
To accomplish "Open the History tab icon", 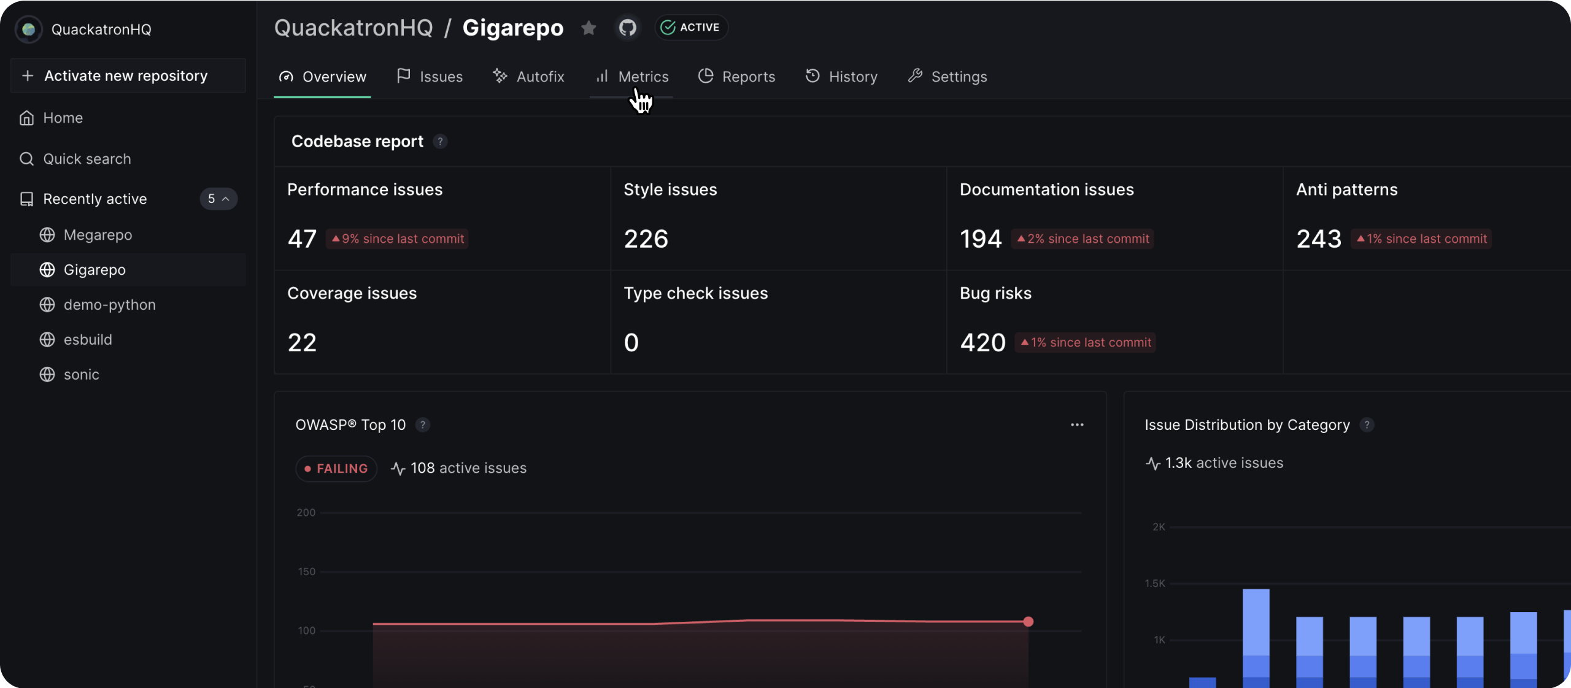I will tap(813, 76).
